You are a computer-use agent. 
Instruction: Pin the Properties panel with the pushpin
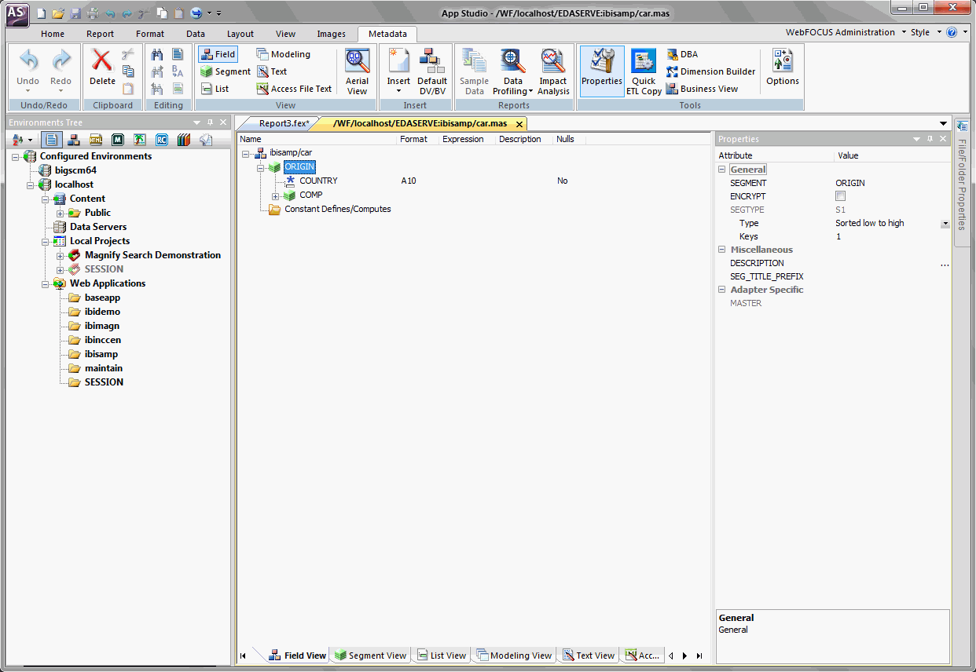point(930,139)
